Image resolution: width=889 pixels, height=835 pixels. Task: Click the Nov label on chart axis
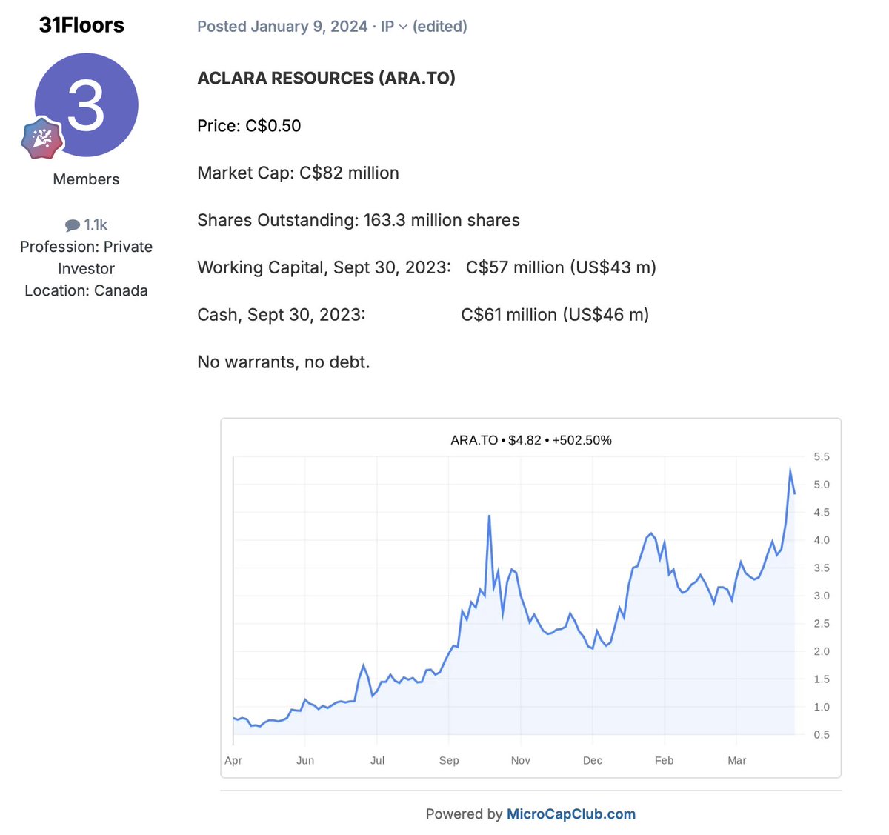[x=521, y=760]
